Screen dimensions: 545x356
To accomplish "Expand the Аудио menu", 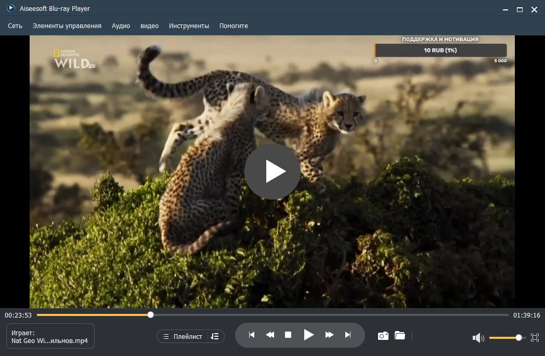I will point(121,25).
